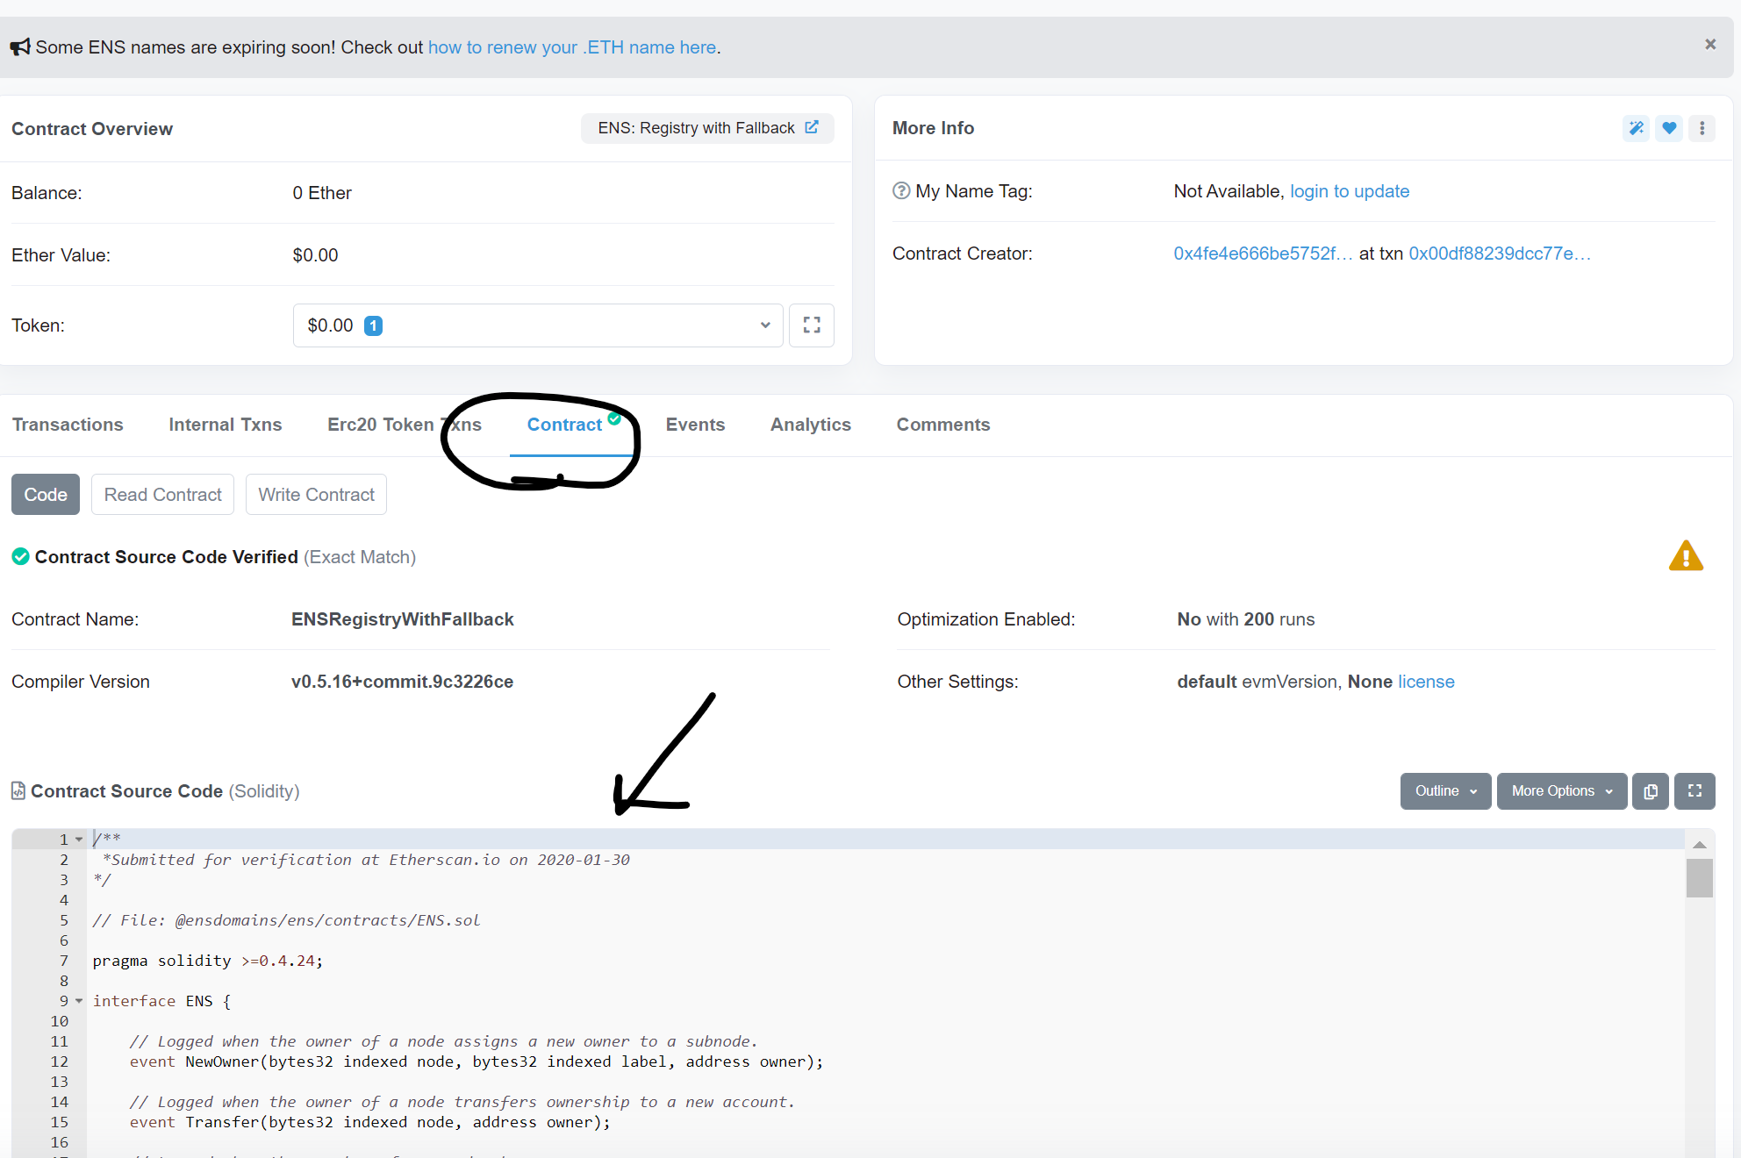Click the warning triangle icon top right
Screen dimensions: 1741x1158
point(1686,555)
